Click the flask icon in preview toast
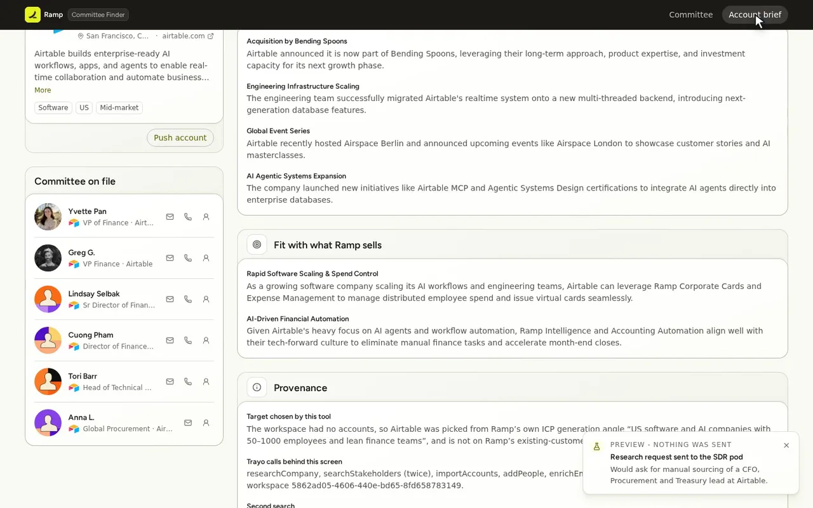 (596, 446)
